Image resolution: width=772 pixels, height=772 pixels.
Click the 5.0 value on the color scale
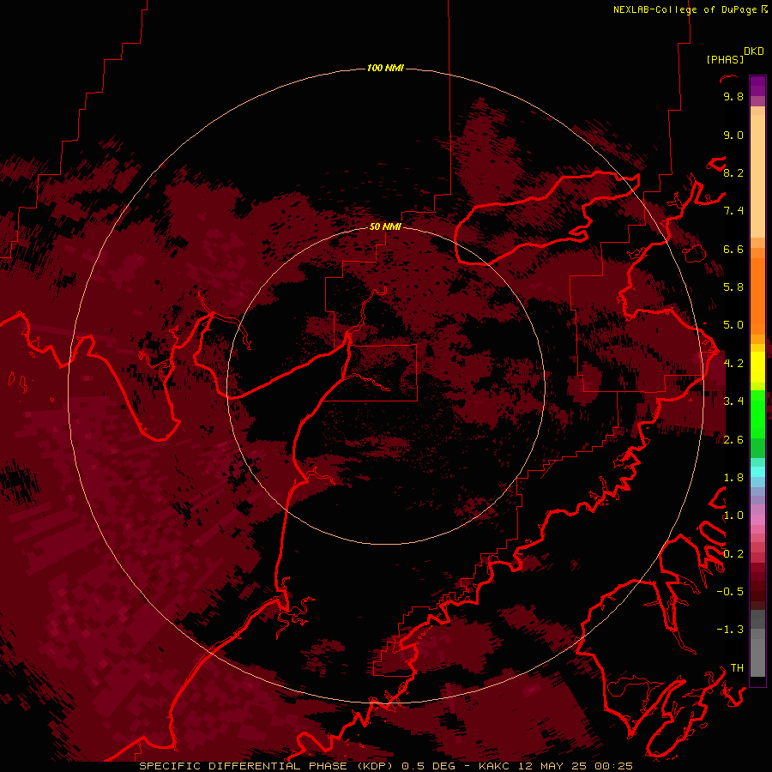(x=733, y=325)
